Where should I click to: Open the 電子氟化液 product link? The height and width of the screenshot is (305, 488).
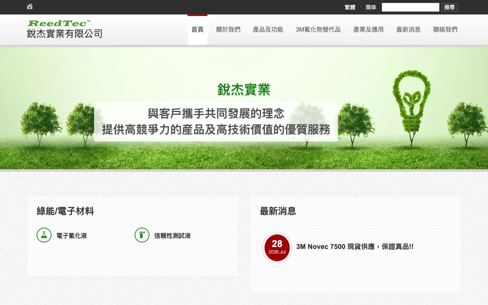pos(72,236)
